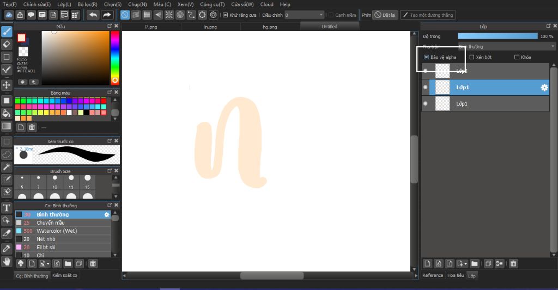Screen dimensions: 558x290
Task: Click the foreground color swatch
Action: point(21,38)
